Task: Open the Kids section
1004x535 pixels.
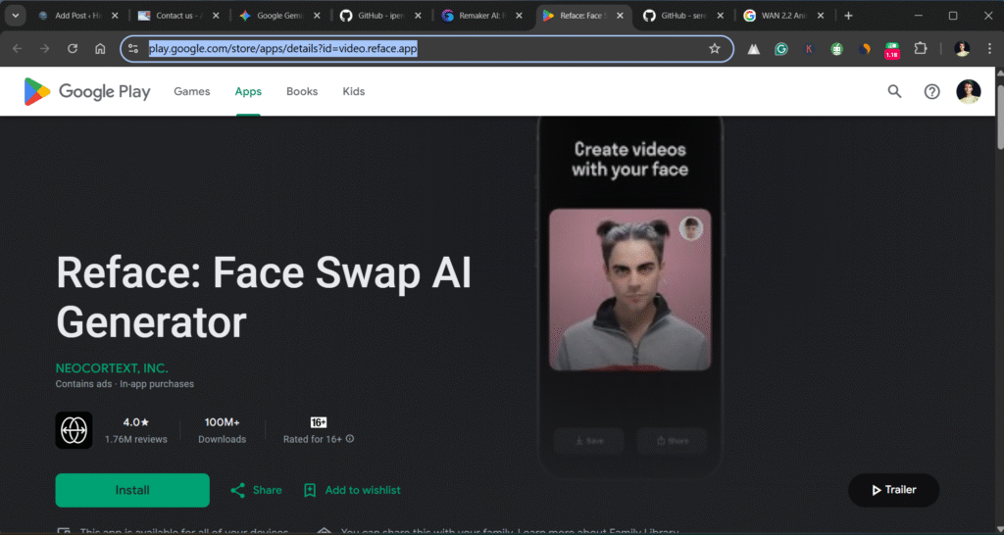Action: [353, 91]
